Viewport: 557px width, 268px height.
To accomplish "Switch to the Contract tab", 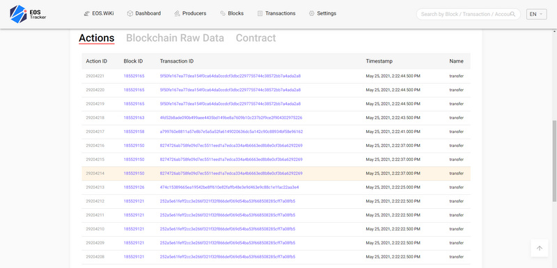I will [256, 38].
